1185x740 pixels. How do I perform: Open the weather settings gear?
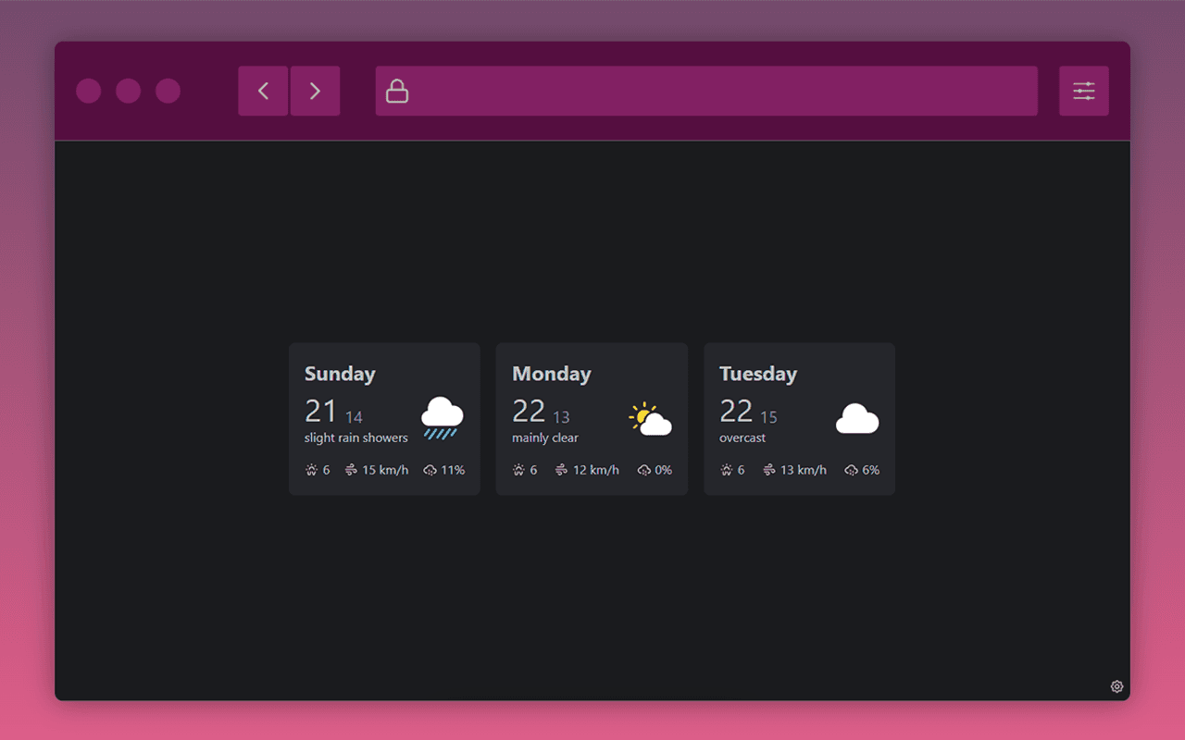1116,686
